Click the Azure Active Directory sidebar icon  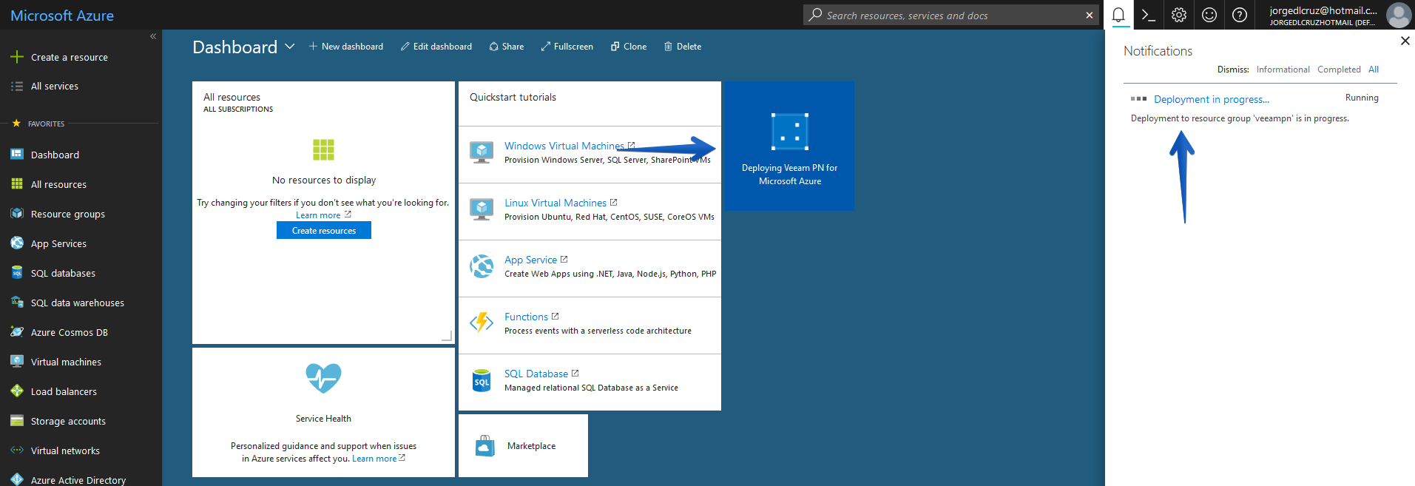point(17,479)
